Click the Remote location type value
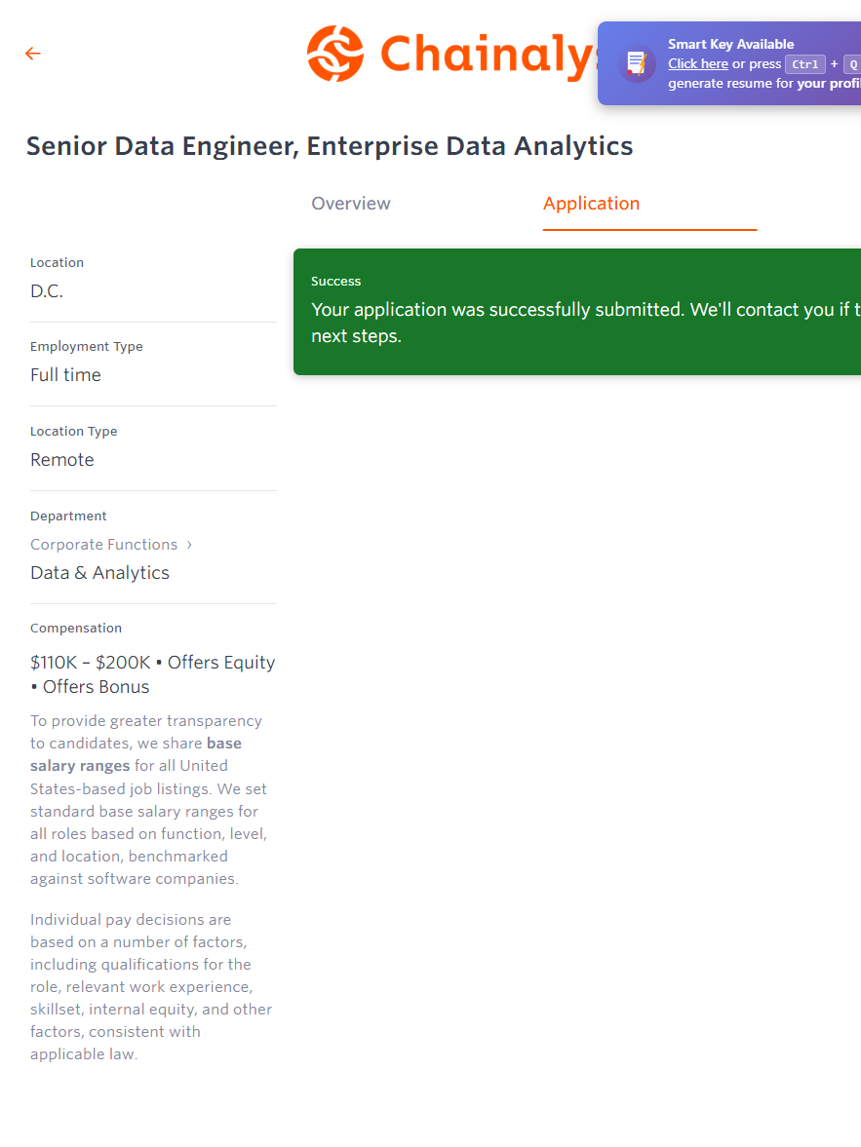The height and width of the screenshot is (1147, 861). pyautogui.click(x=62, y=460)
